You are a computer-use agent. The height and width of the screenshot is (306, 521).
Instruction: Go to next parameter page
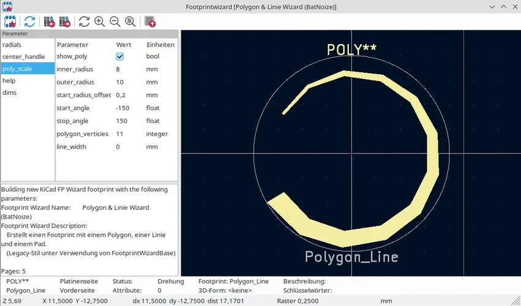pyautogui.click(x=65, y=21)
